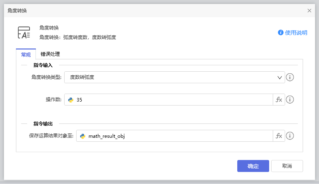Click the angle conversion command icon in header
The image size is (319, 184).
(x=24, y=33)
